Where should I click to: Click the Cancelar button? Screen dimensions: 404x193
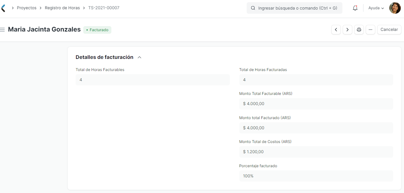click(389, 30)
